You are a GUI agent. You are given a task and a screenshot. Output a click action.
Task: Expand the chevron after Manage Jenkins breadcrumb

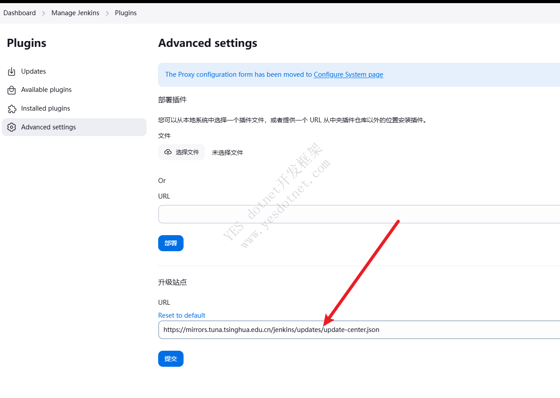[x=107, y=13]
